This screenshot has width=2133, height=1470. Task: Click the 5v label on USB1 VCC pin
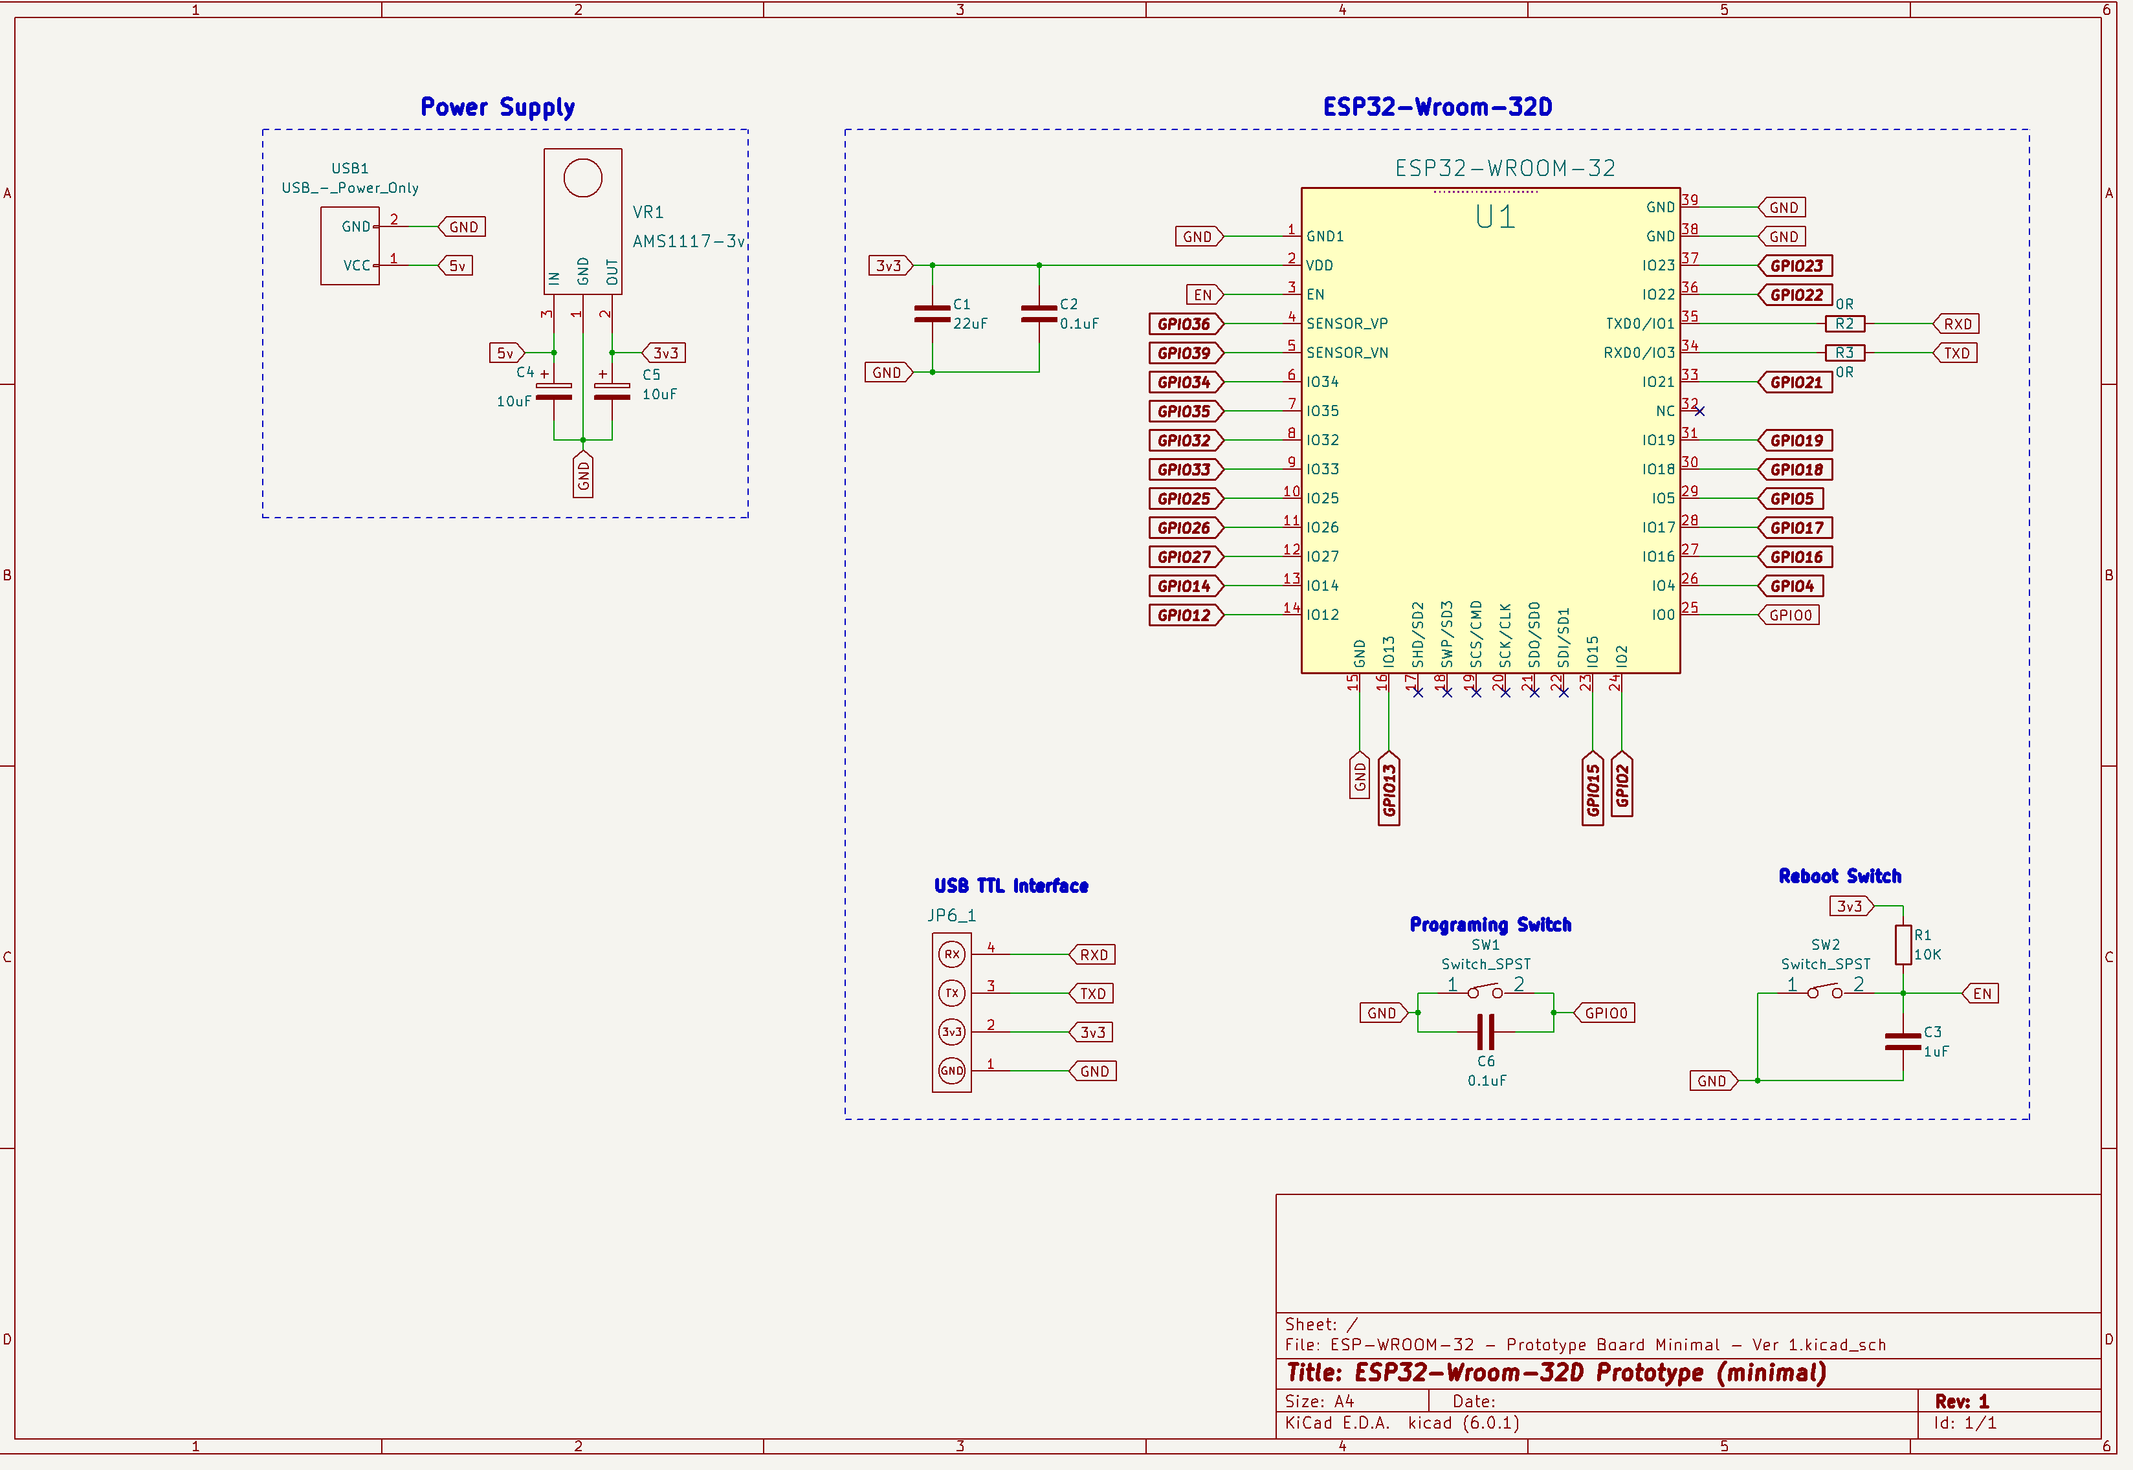[x=456, y=266]
